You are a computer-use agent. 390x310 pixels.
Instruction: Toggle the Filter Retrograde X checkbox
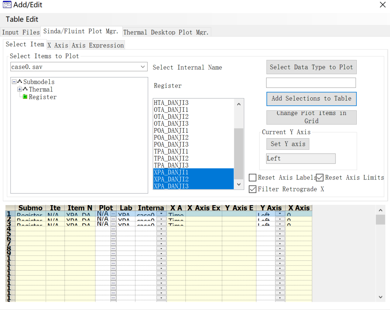click(253, 189)
